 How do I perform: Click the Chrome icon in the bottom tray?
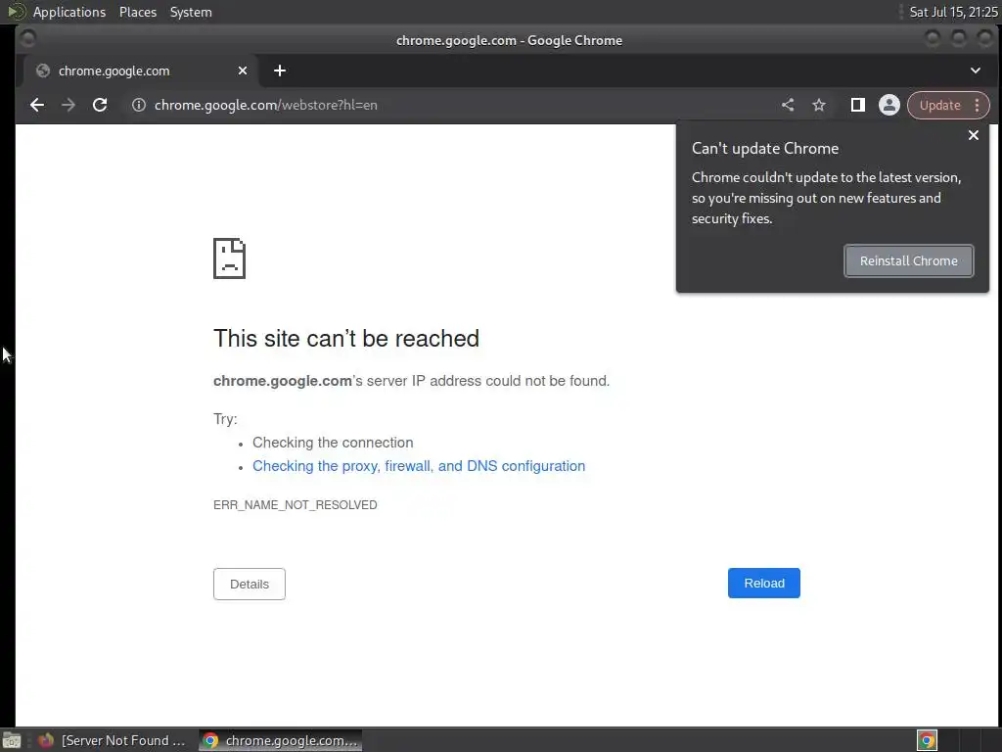pos(927,740)
